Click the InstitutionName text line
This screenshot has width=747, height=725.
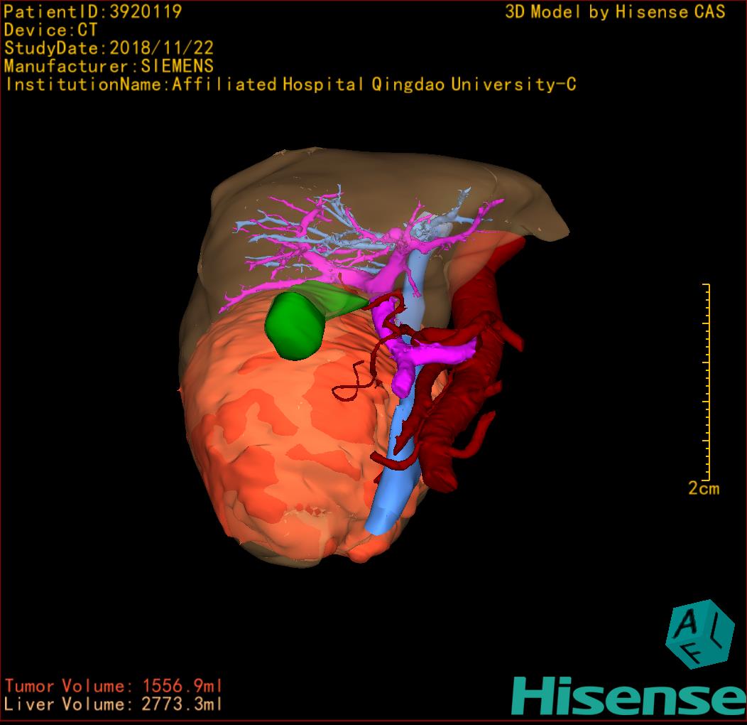click(290, 85)
